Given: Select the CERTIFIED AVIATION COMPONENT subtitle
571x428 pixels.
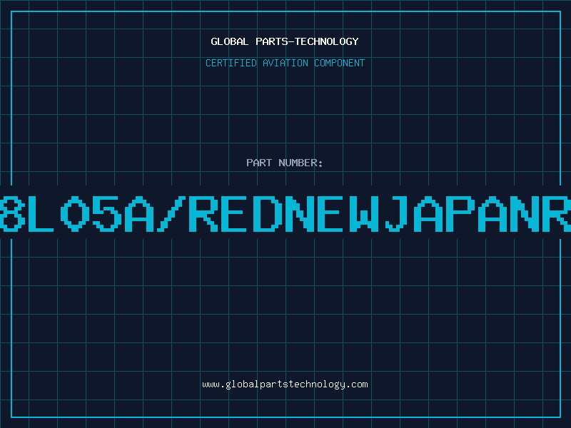Looking at the screenshot, I should click(285, 63).
